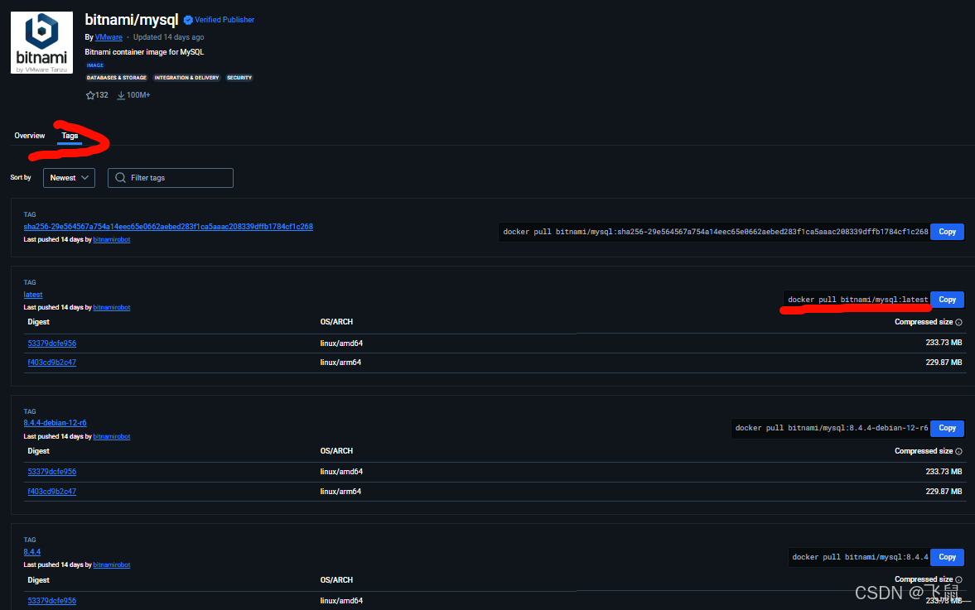Open bitnamirobot link under 8.4.4-debian-12-r6 tag
Screen dimensions: 975x610
click(x=111, y=437)
